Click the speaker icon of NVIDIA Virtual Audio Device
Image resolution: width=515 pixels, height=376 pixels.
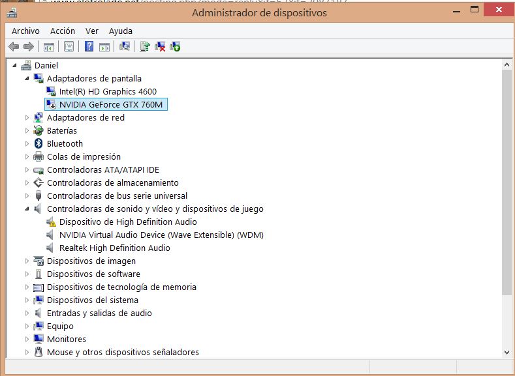pyautogui.click(x=50, y=235)
